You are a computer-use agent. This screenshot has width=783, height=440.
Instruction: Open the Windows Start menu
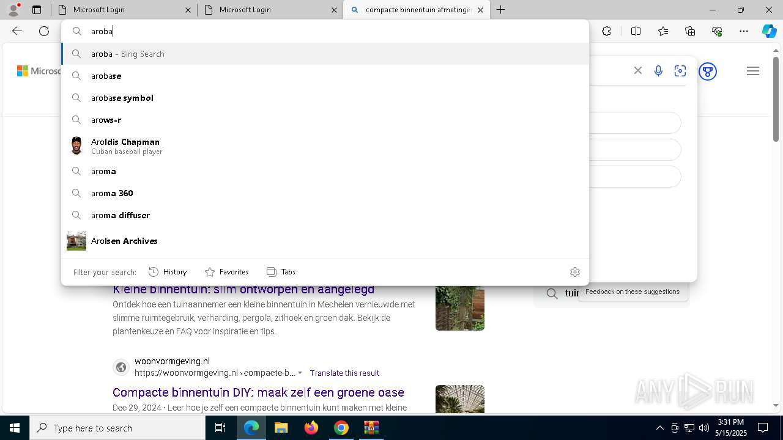pos(15,428)
